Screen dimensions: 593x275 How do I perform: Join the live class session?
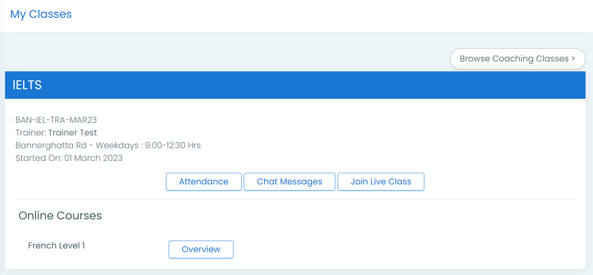click(381, 181)
